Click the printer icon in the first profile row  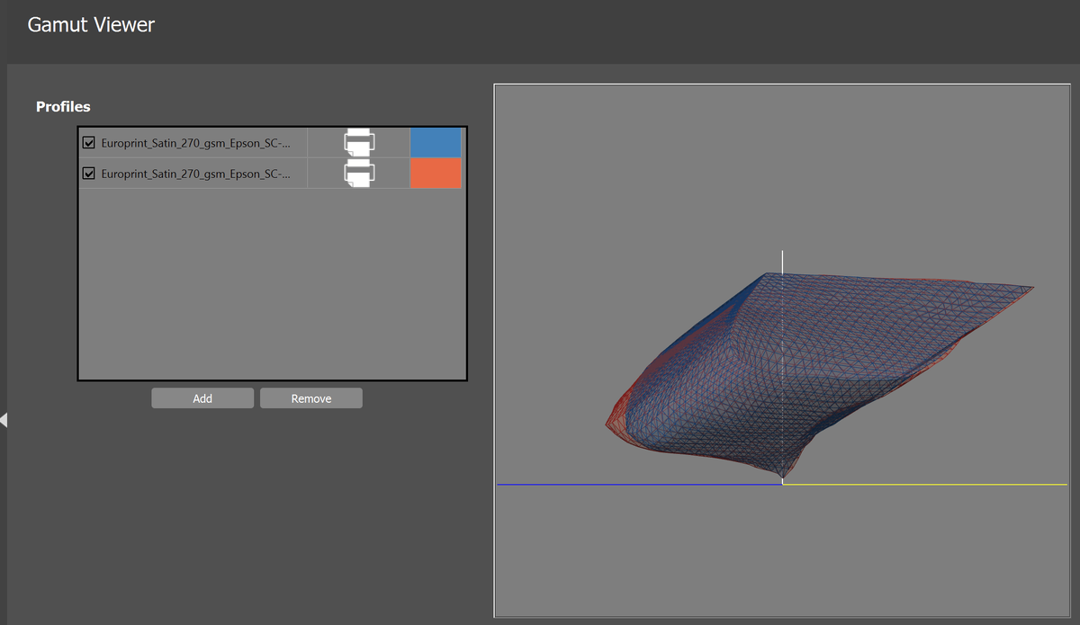point(359,143)
